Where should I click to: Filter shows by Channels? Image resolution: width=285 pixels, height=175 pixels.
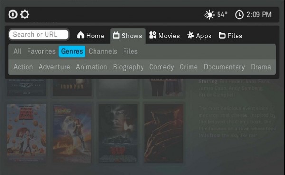(x=103, y=51)
